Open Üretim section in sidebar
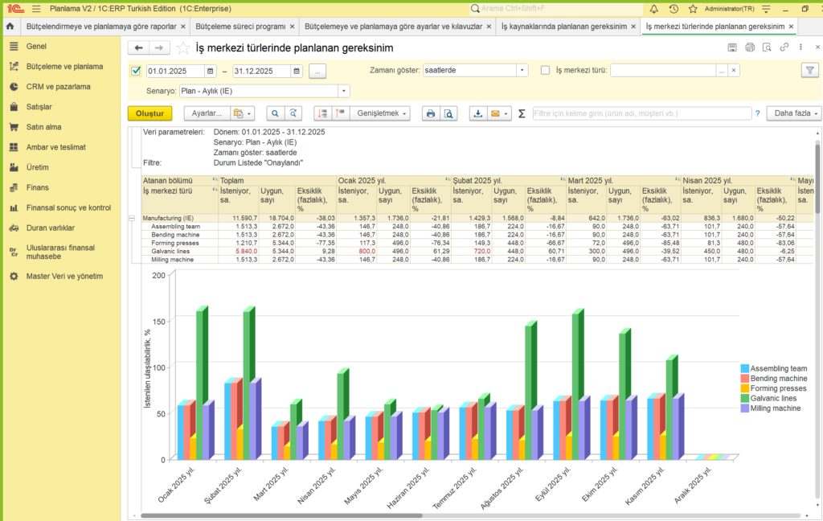 (x=38, y=167)
